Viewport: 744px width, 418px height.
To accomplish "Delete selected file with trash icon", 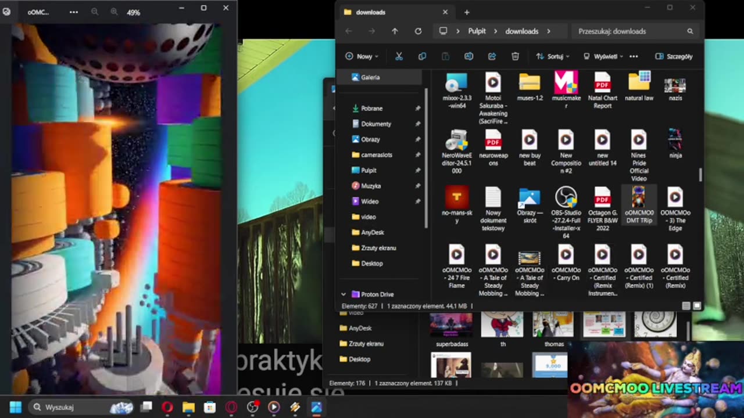I will (515, 56).
